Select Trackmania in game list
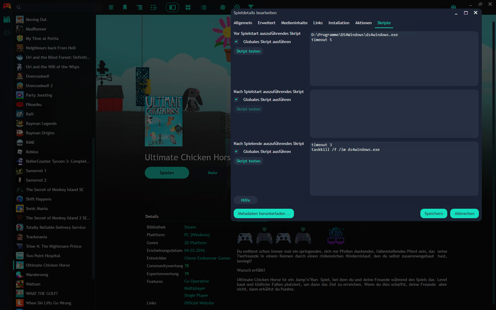This screenshot has height=310, width=496. coord(53,237)
